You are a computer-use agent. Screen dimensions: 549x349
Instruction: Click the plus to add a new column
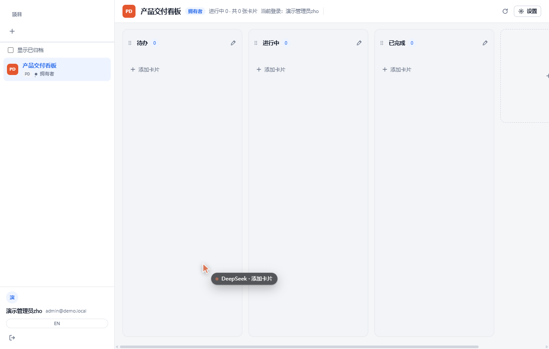[x=547, y=76]
